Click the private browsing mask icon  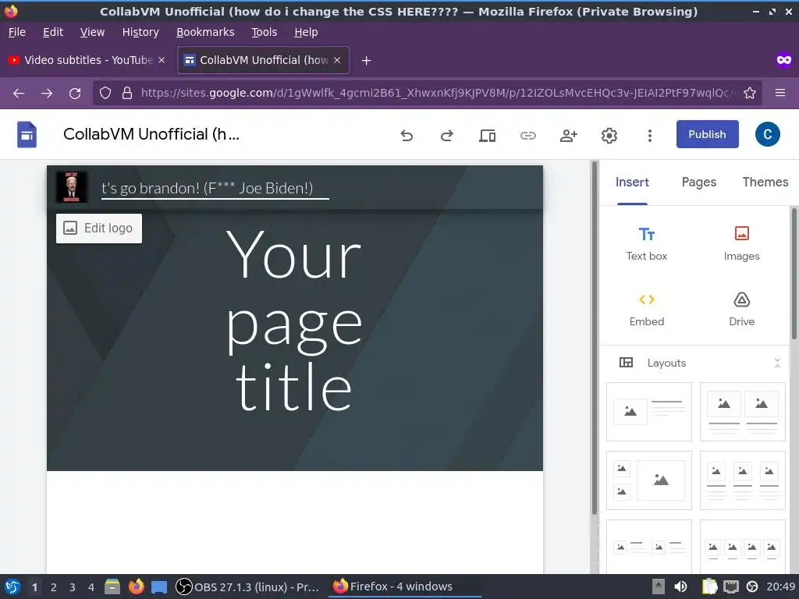point(783,61)
